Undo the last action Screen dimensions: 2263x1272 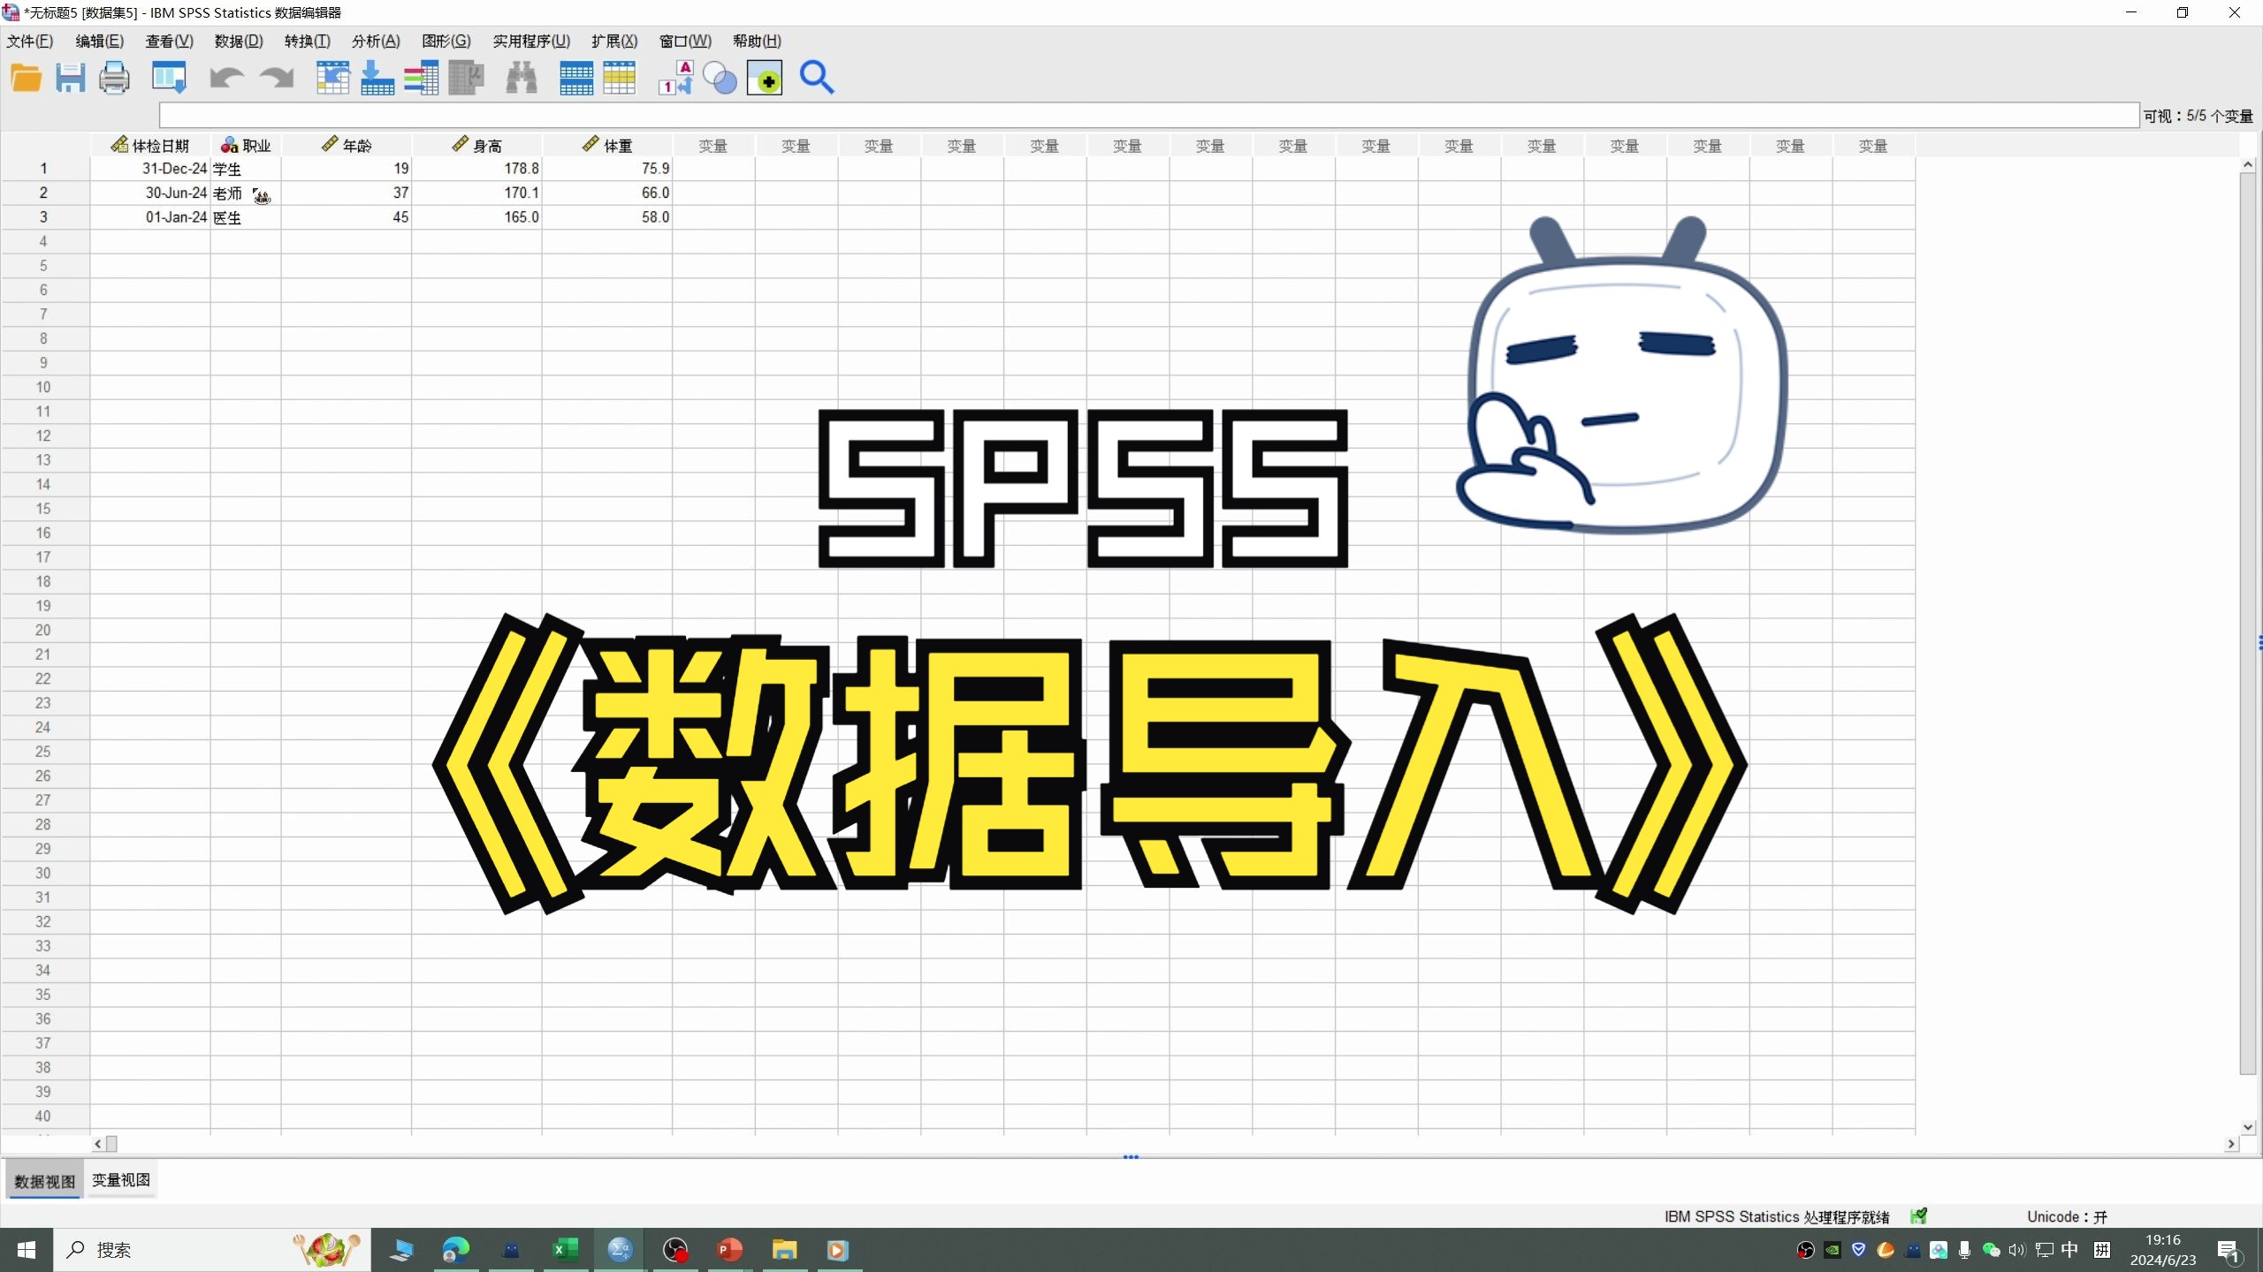pyautogui.click(x=226, y=79)
